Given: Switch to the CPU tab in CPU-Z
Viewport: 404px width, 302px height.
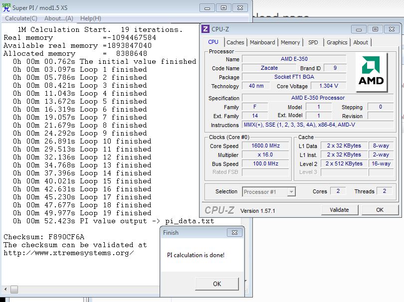Looking at the screenshot, I should coord(213,42).
